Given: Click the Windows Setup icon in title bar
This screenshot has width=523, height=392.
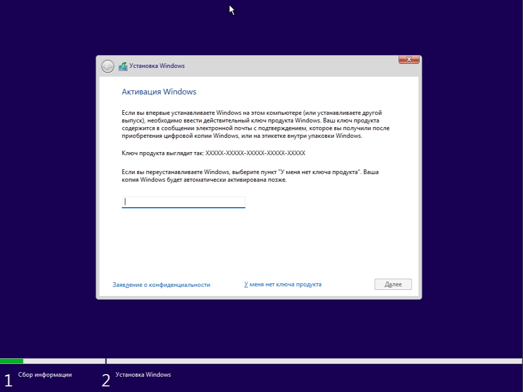Looking at the screenshot, I should click(x=123, y=66).
